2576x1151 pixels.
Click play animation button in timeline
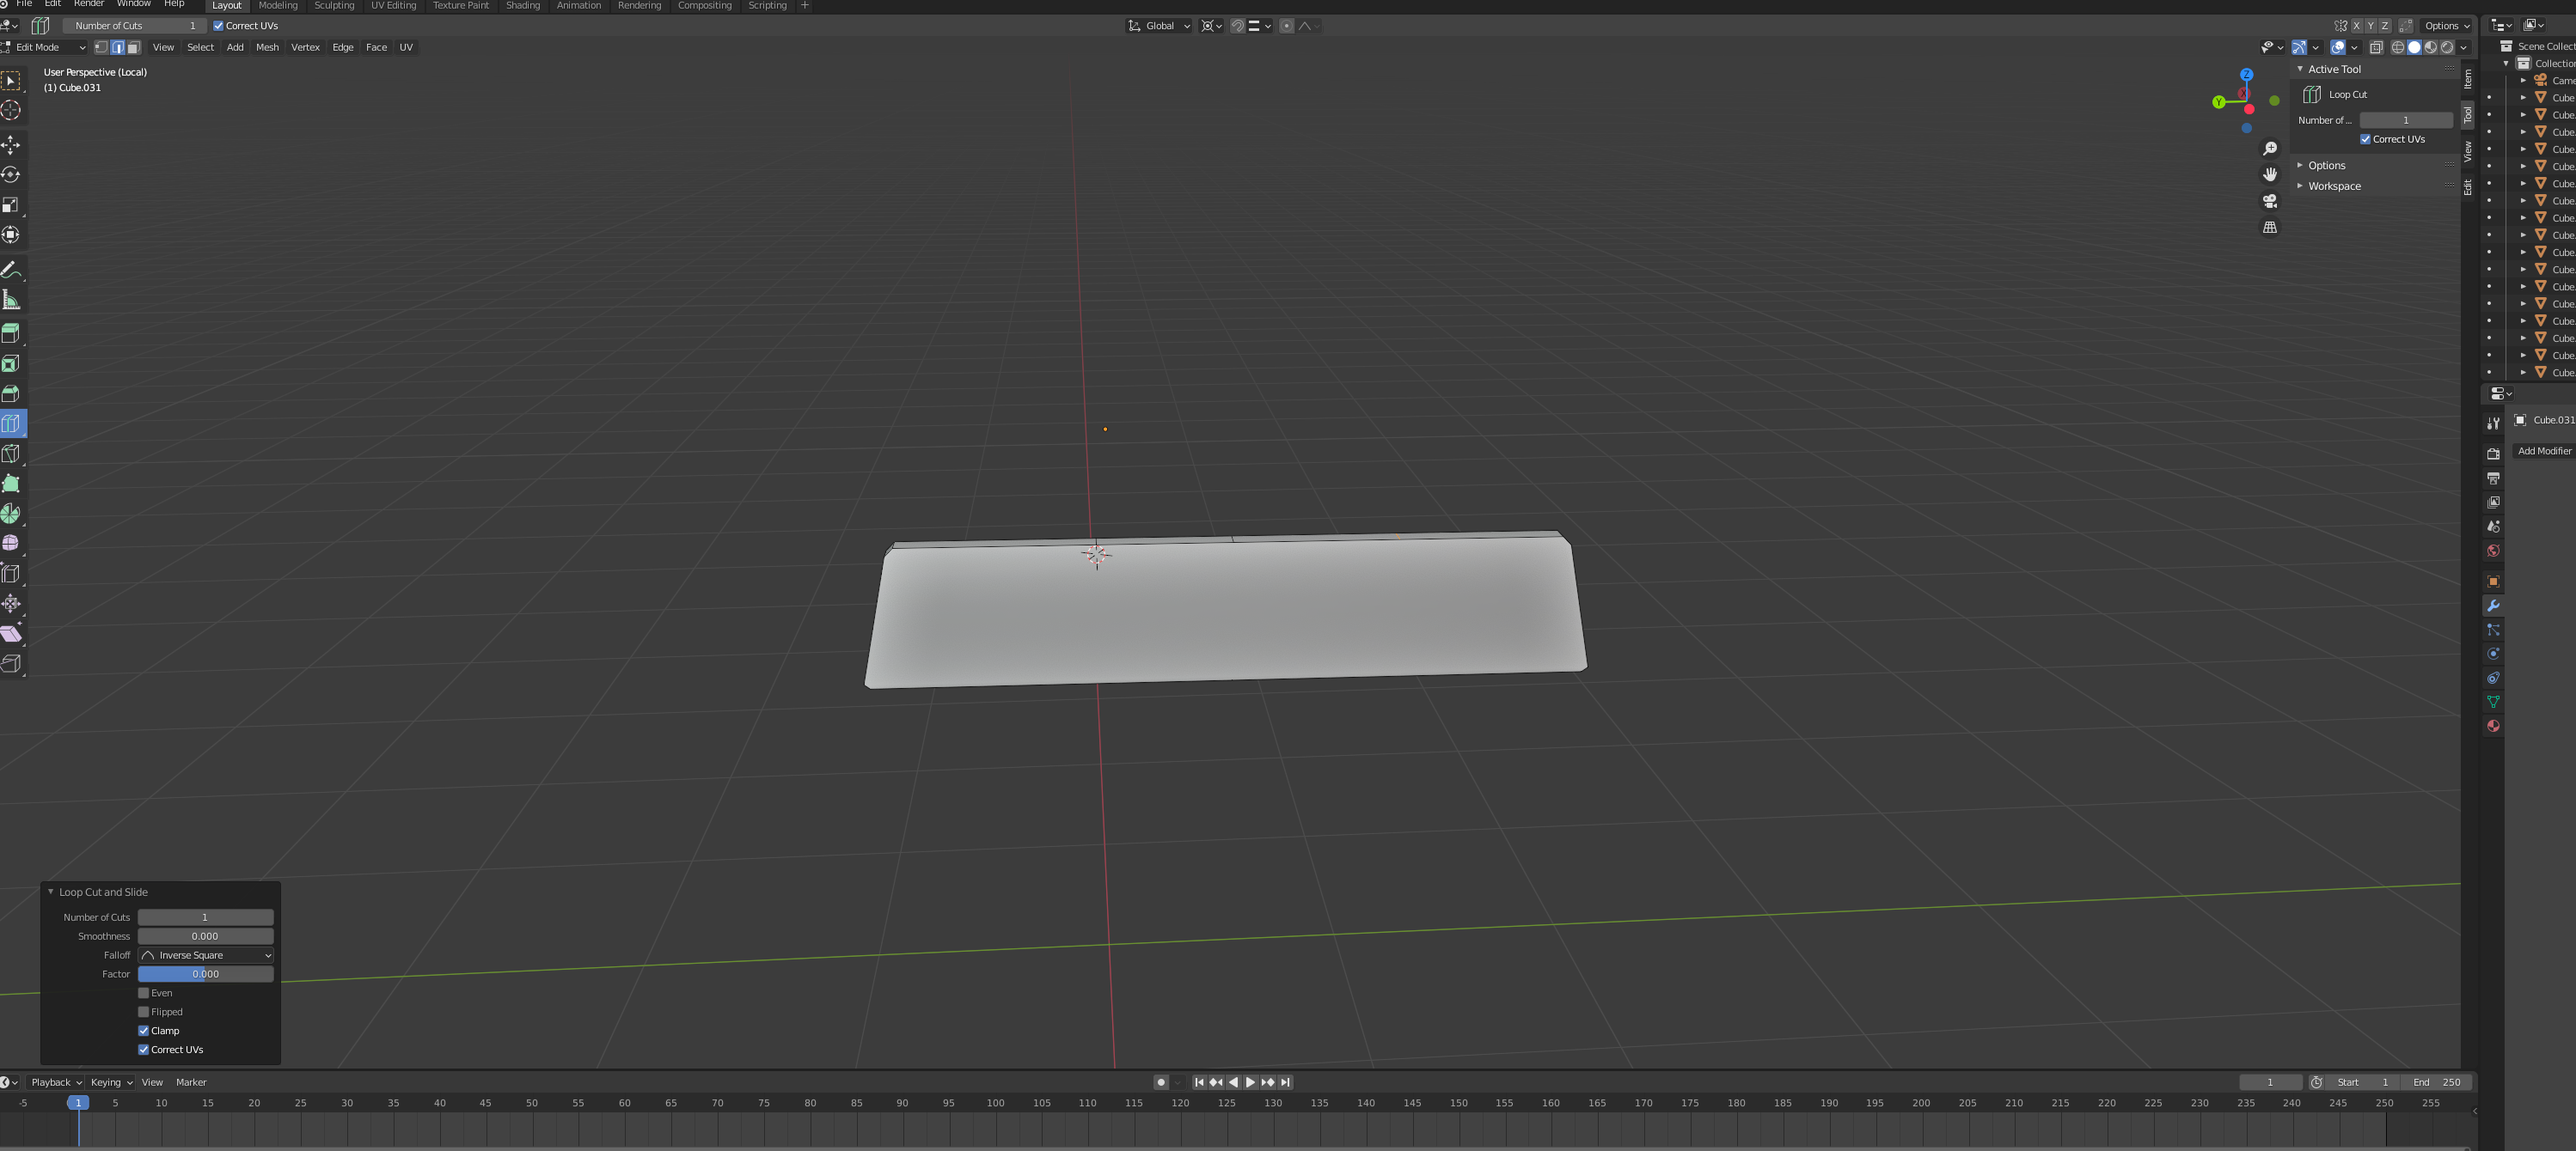point(1250,1082)
